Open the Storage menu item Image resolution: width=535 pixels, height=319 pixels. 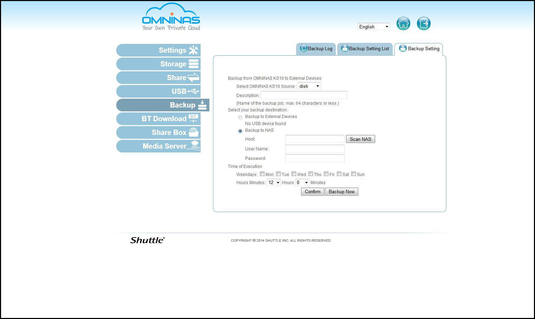tap(158, 64)
